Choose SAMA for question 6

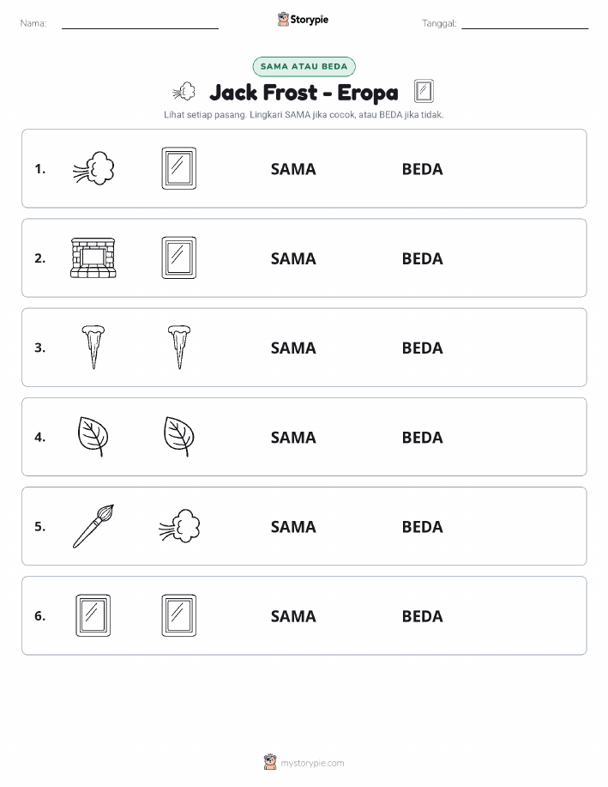(293, 616)
